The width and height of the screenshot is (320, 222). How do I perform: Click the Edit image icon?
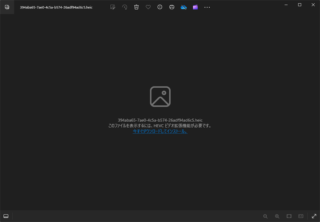click(113, 7)
